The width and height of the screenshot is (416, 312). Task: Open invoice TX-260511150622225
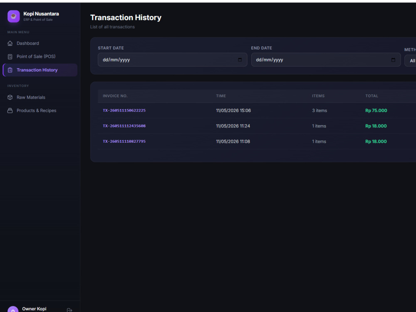pyautogui.click(x=124, y=110)
